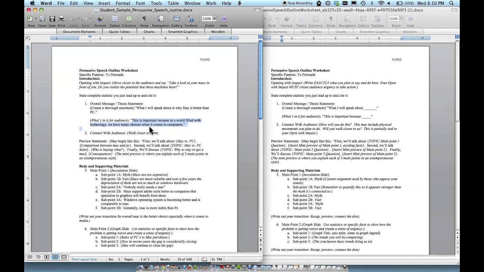Open a file with the Open icon
Screen dimensions: 484x272
[x=42, y=19]
